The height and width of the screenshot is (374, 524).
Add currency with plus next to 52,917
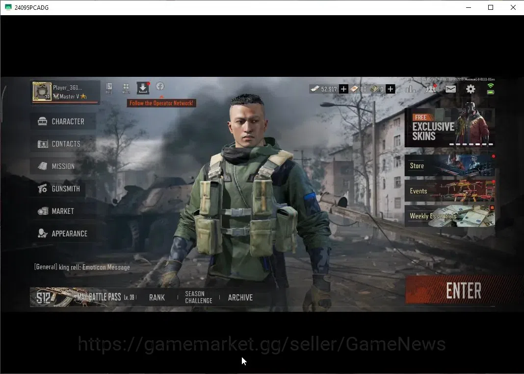coord(343,89)
